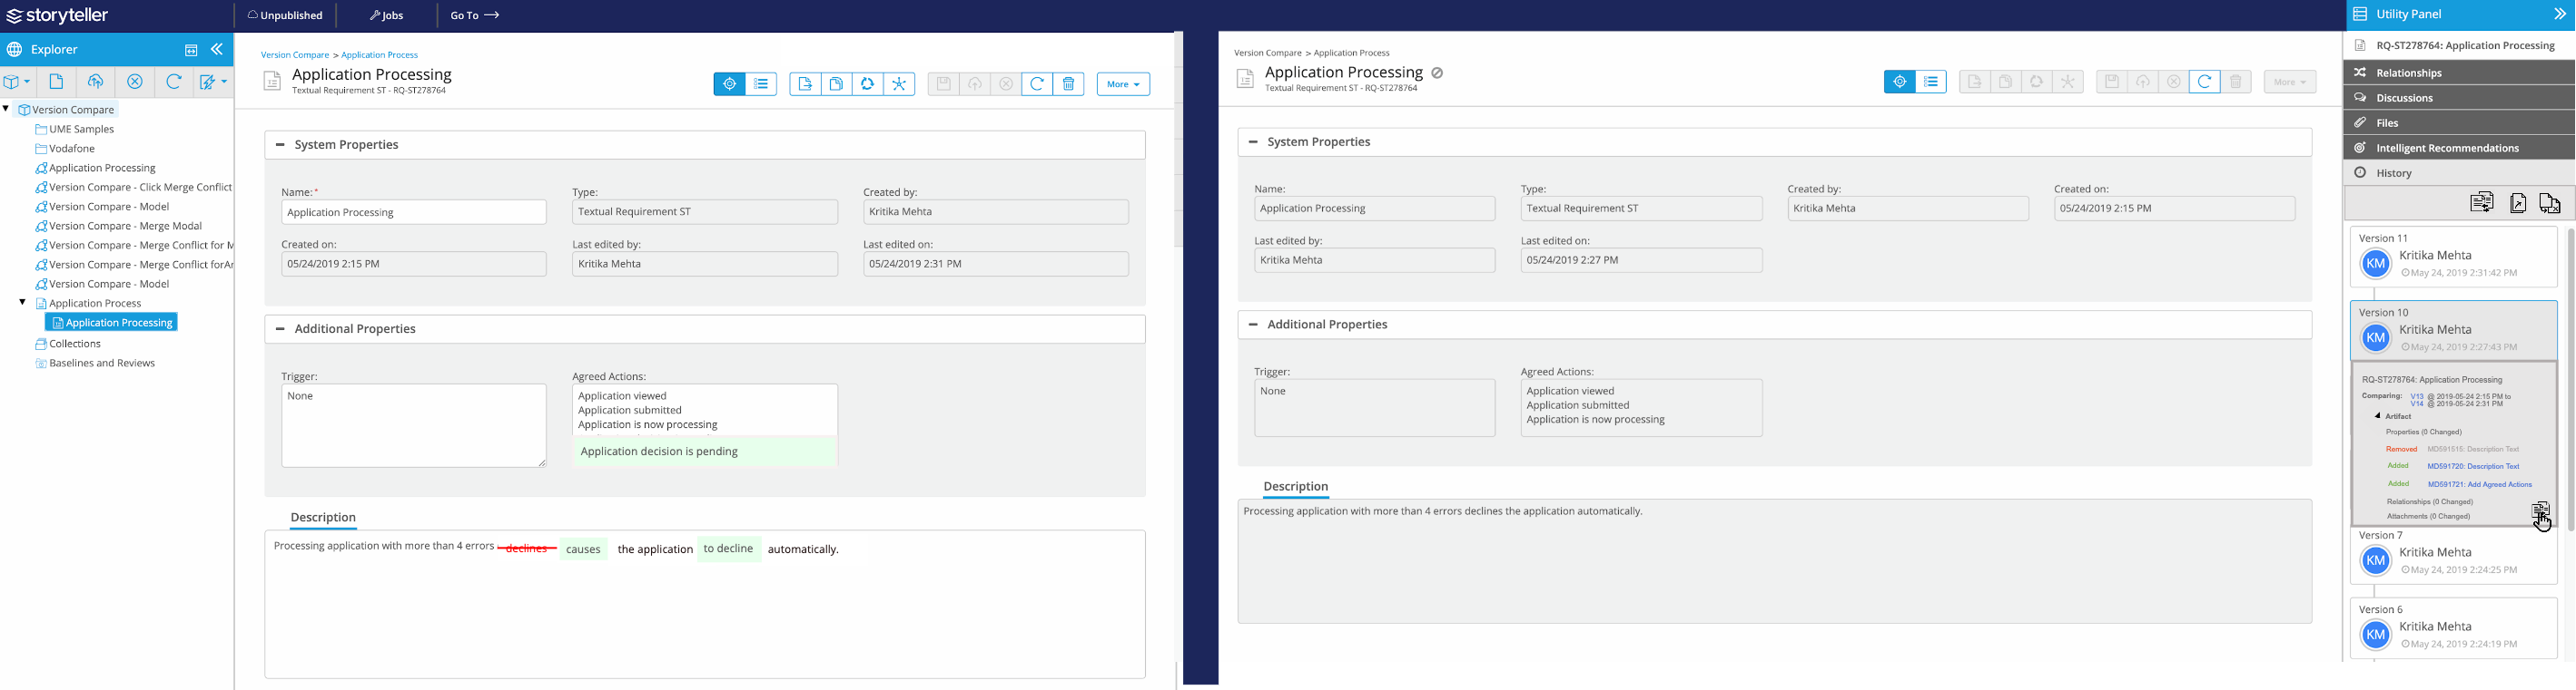Open Collections in Explorer tree
This screenshot has width=2576, height=690.
tap(68, 344)
